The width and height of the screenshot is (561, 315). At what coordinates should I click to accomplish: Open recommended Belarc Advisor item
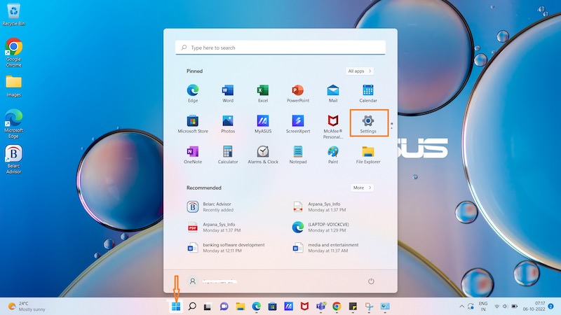(210, 206)
